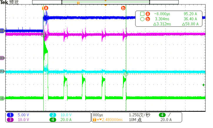This screenshot has height=128, width=213.
Task: Click channel 4 ground marker on left edge
Action: pyautogui.click(x=2, y=98)
